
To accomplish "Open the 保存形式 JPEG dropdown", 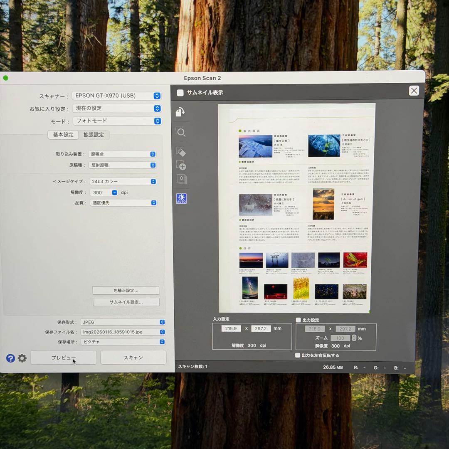I will point(123,322).
